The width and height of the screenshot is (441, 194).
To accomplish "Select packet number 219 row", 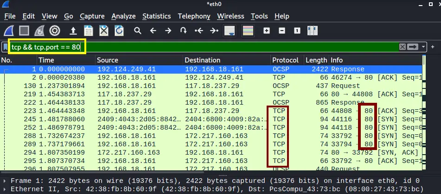I will [x=211, y=94].
